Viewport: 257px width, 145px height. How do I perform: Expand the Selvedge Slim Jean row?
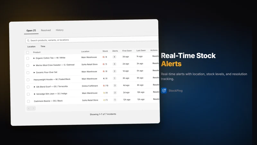[35, 94]
